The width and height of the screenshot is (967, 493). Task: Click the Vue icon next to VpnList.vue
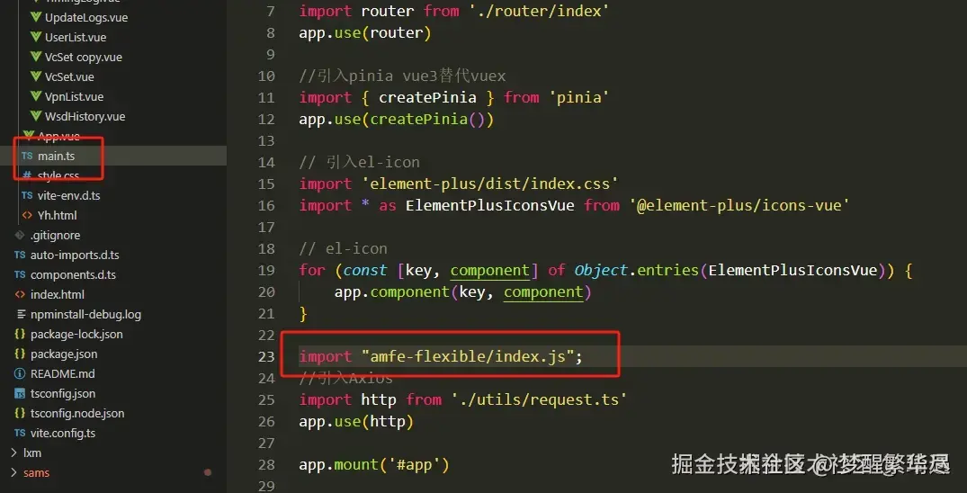36,96
